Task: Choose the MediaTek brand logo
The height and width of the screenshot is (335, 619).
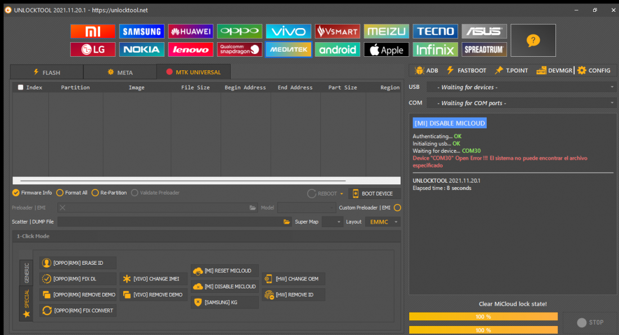Action: (289, 49)
